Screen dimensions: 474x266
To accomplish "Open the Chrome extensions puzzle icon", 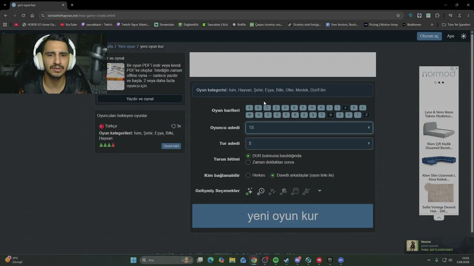I will tap(437, 16).
